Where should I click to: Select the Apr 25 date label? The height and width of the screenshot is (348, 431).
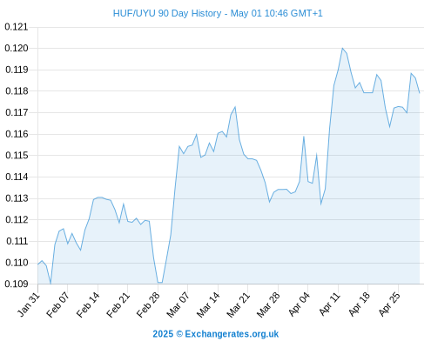tap(389, 304)
